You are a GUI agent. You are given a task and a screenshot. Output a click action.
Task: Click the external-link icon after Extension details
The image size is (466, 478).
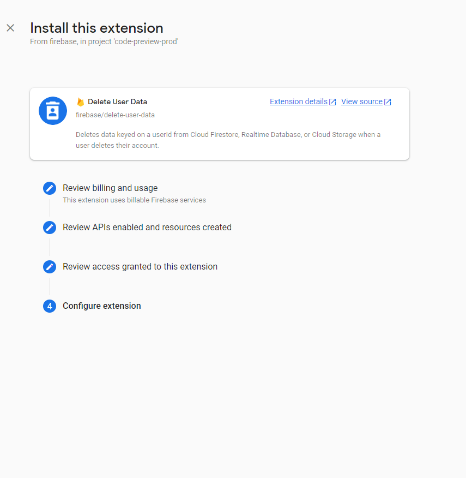[x=332, y=101]
